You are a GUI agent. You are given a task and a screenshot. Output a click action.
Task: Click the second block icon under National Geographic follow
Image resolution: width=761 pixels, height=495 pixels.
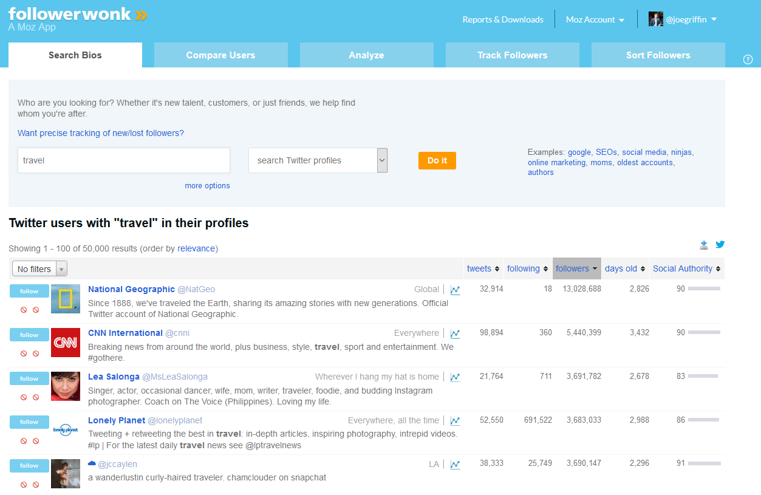tap(36, 310)
